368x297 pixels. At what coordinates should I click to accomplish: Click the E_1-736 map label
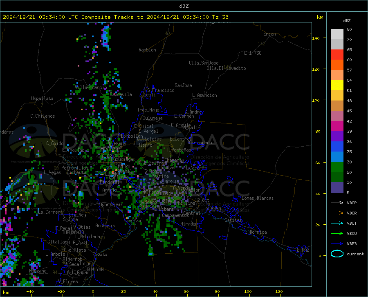[x=253, y=53]
